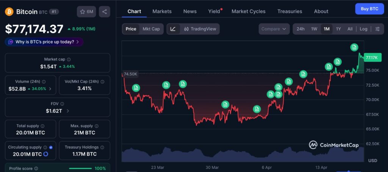Add Bitcoin to watchlist star button
Screen dimensions: 388x172
[86, 12]
